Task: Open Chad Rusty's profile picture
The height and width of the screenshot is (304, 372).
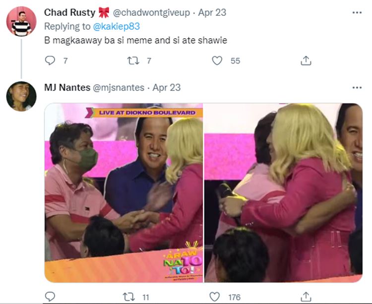Action: [x=21, y=21]
